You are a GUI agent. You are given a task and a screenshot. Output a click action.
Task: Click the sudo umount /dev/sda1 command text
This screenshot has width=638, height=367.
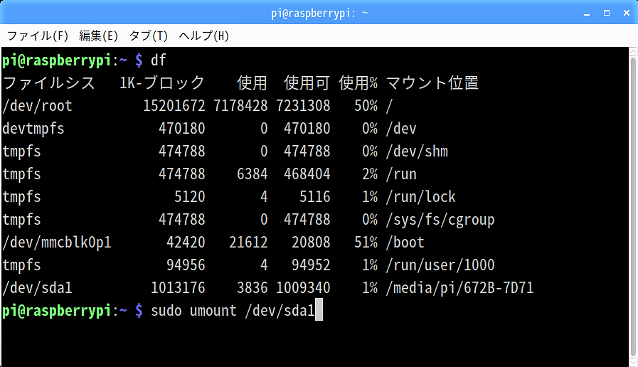point(233,311)
